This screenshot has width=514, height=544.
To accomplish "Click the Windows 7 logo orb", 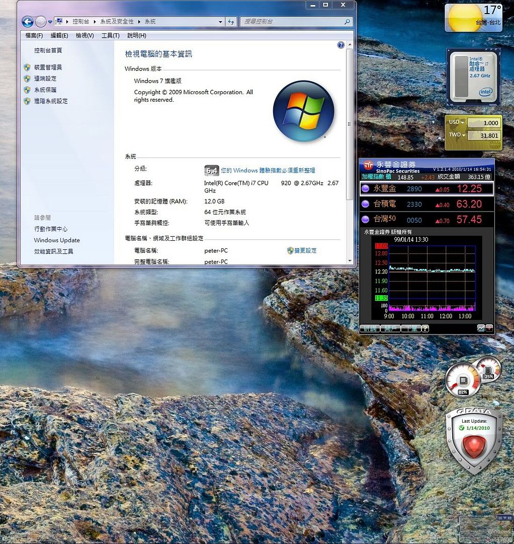I will tap(303, 111).
